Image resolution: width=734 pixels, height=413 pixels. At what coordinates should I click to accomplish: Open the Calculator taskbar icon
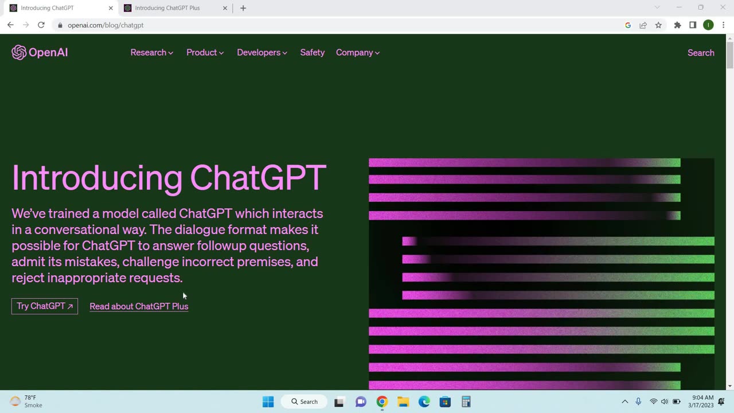(466, 402)
